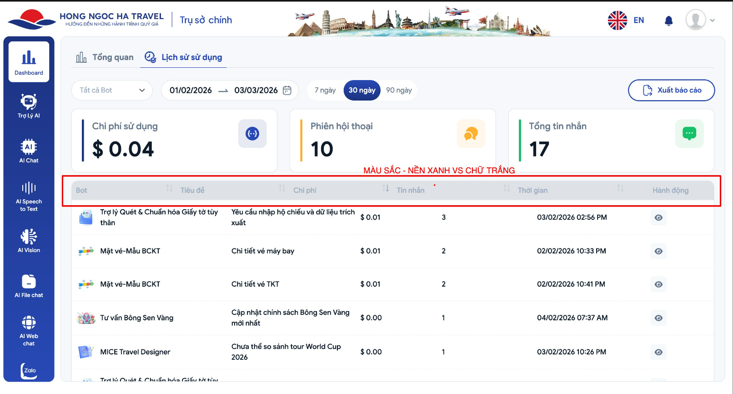Screen dimensions: 733x394
Task: Expand the Tất cả Bot dropdown
Action: pos(112,90)
